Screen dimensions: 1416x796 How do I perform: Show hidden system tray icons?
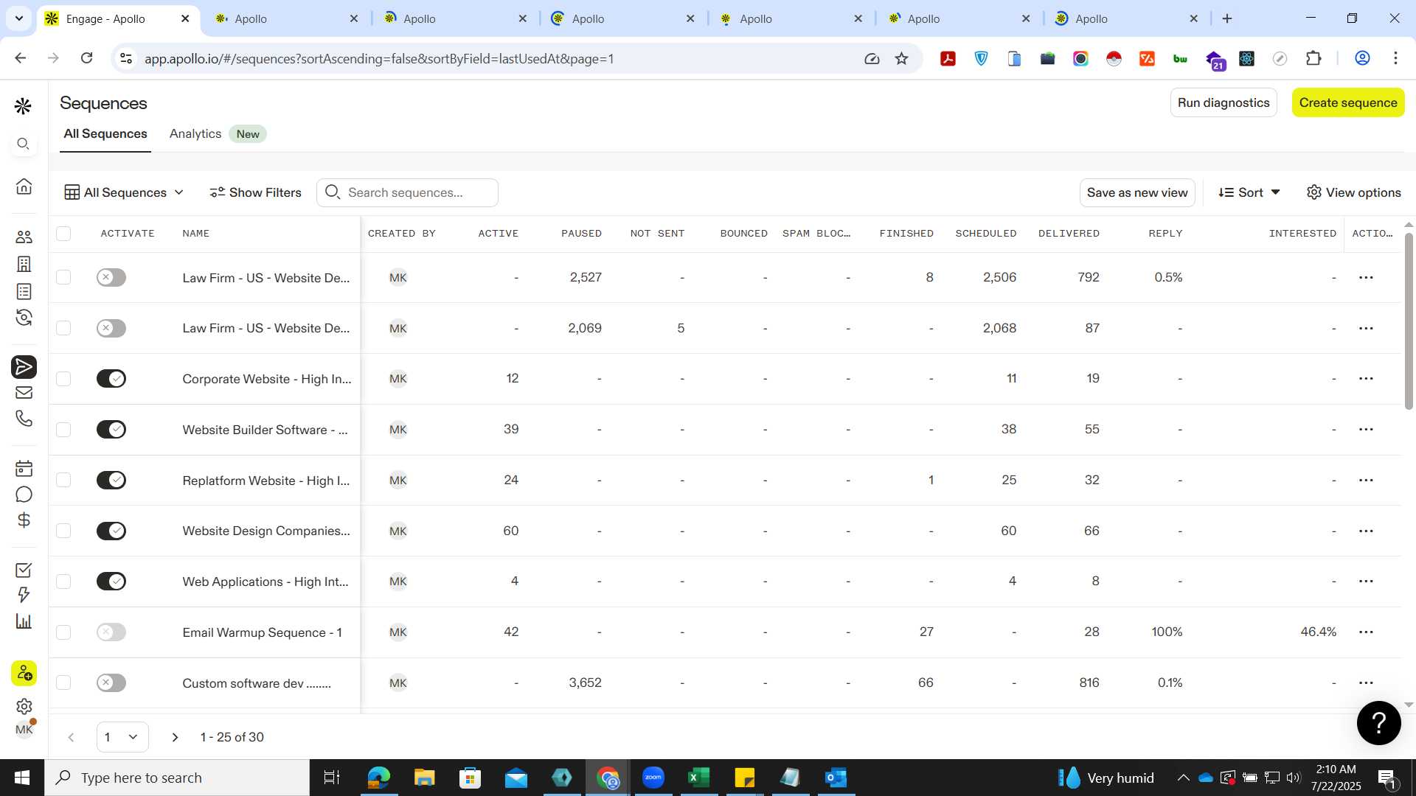tap(1183, 778)
